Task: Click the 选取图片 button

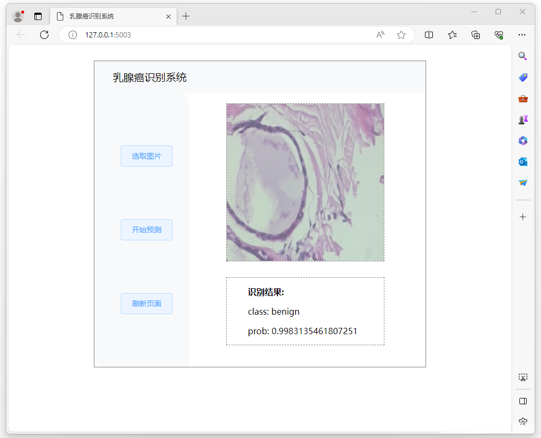Action: pos(147,156)
